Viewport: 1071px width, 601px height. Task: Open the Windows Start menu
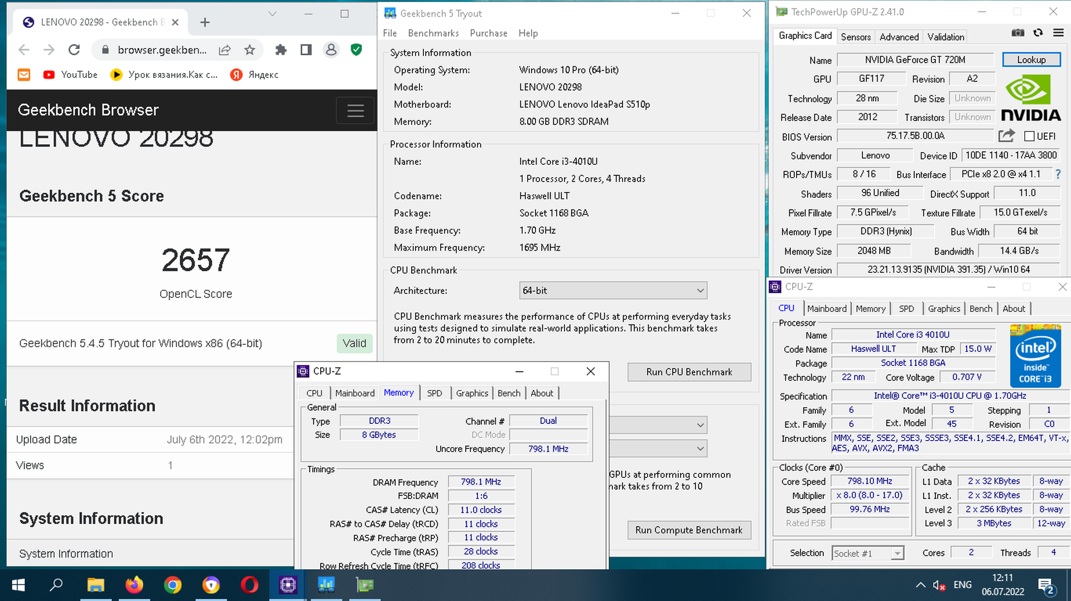[x=18, y=585]
